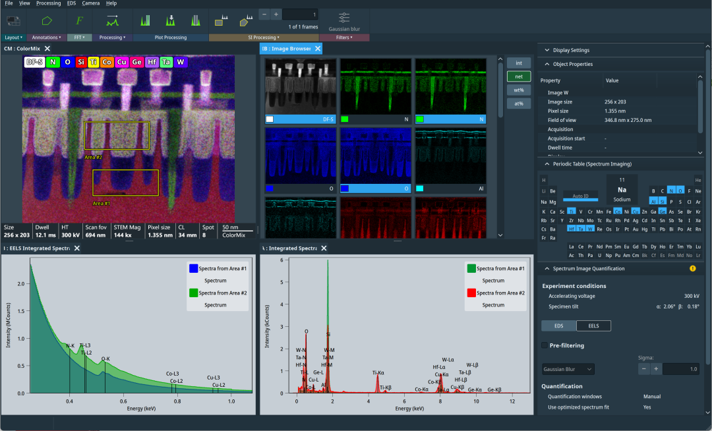Viewport: 712px width, 431px height.
Task: Select the polygon annotation tool
Action: tap(46, 20)
